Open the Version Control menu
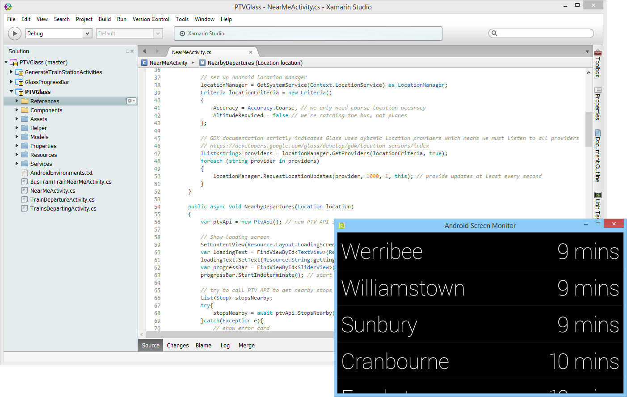627x397 pixels. tap(151, 19)
